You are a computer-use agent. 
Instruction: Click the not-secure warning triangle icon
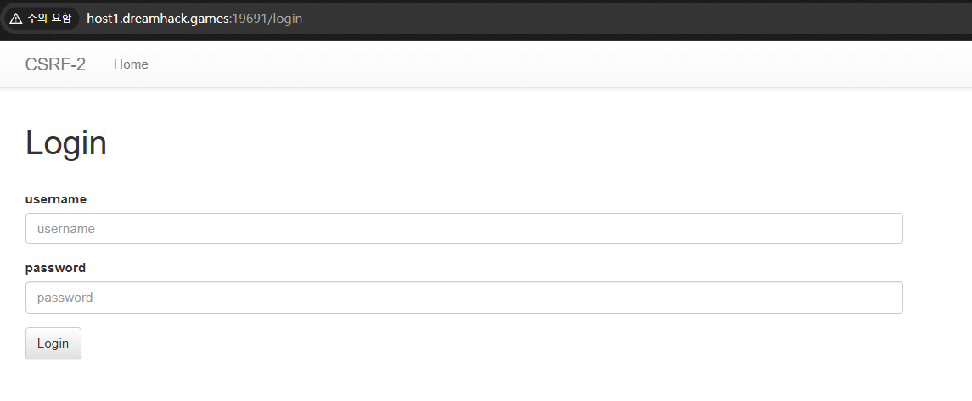click(x=16, y=19)
